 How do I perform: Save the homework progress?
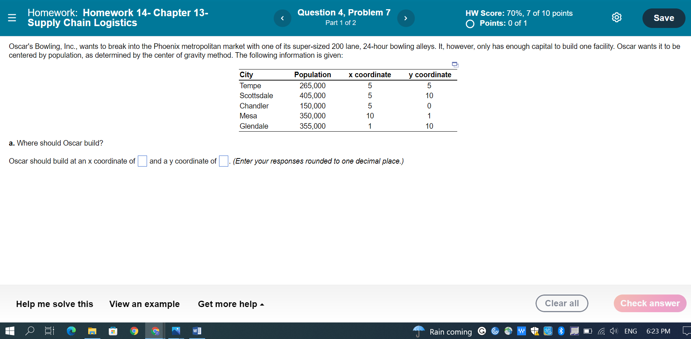click(x=664, y=18)
